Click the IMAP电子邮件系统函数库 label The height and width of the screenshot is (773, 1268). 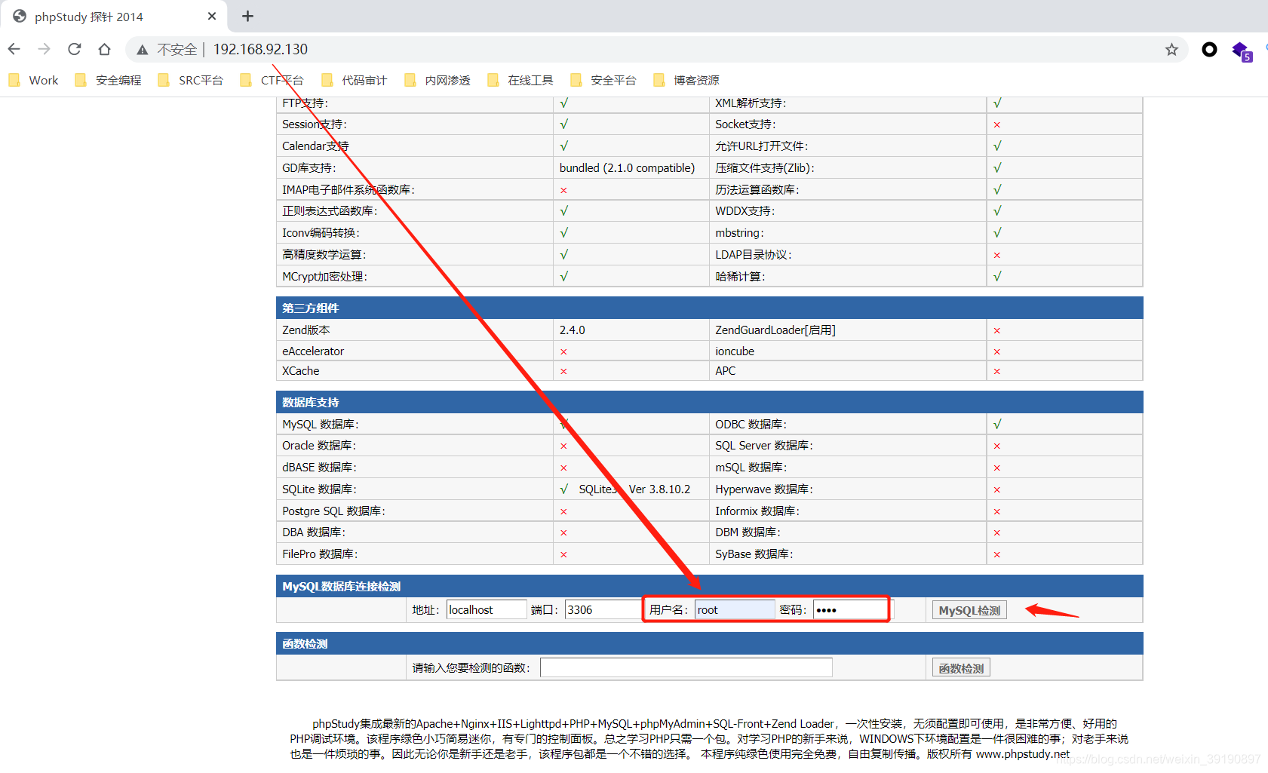(348, 189)
